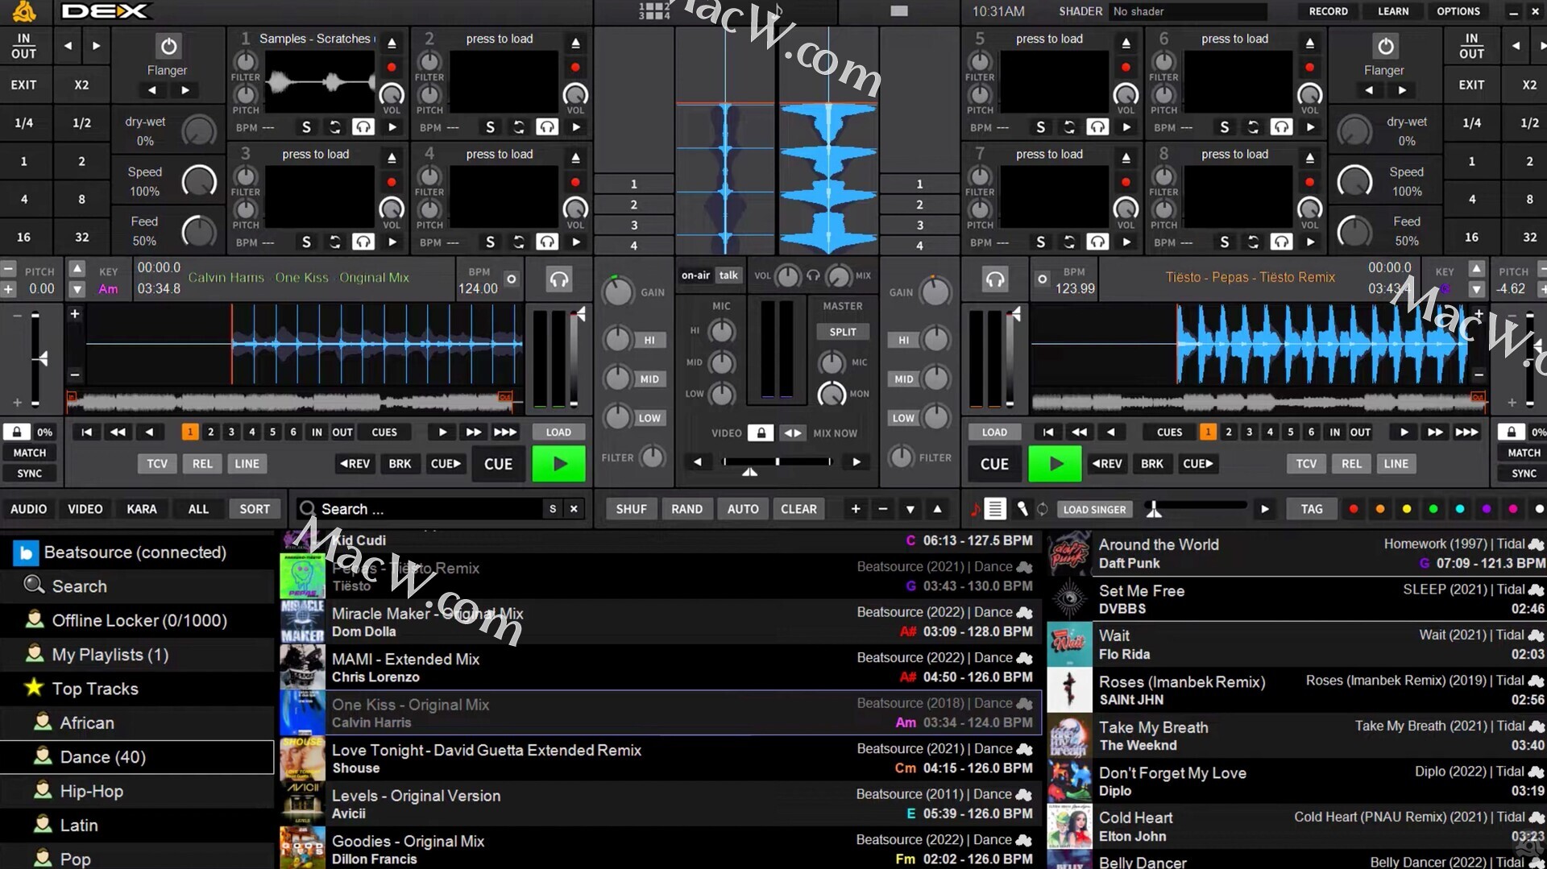
Task: Click the left deck headphone cue icon
Action: (x=558, y=279)
